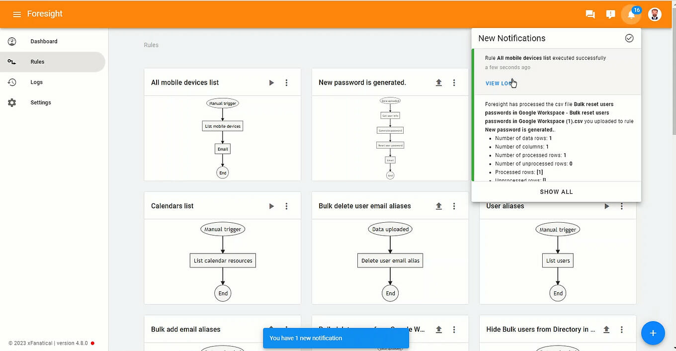Open more options for New password is generated
This screenshot has width=676, height=351.
click(x=454, y=83)
